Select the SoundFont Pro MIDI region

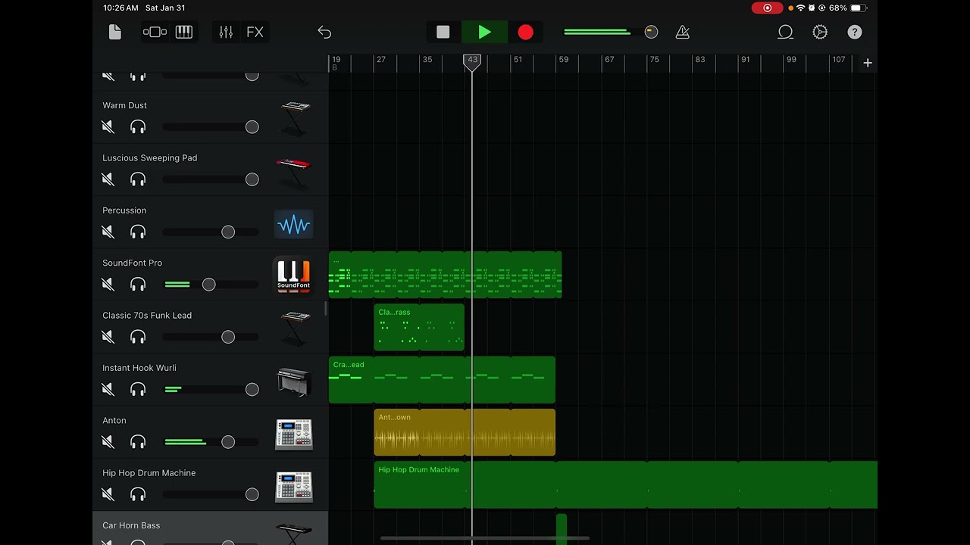445,275
